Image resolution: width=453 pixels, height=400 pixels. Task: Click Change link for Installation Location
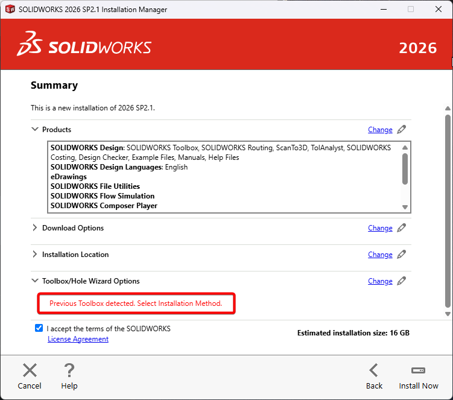tap(380, 255)
